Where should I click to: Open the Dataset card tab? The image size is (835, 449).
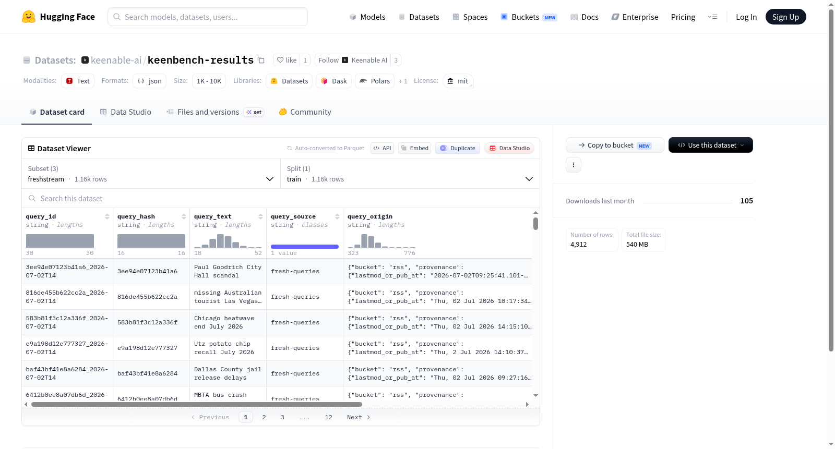tap(56, 112)
